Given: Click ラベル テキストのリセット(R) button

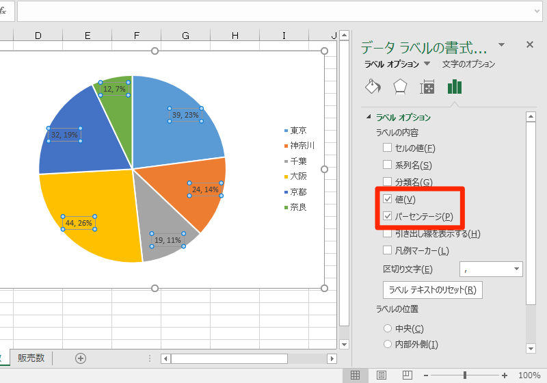Looking at the screenshot, I should (433, 290).
